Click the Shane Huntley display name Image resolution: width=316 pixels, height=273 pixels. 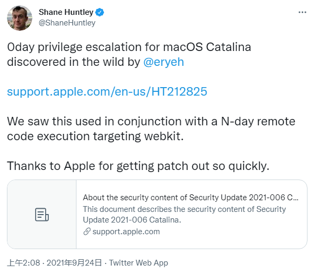[66, 12]
